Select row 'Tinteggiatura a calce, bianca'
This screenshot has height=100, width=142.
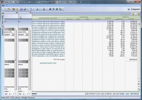click(85, 49)
